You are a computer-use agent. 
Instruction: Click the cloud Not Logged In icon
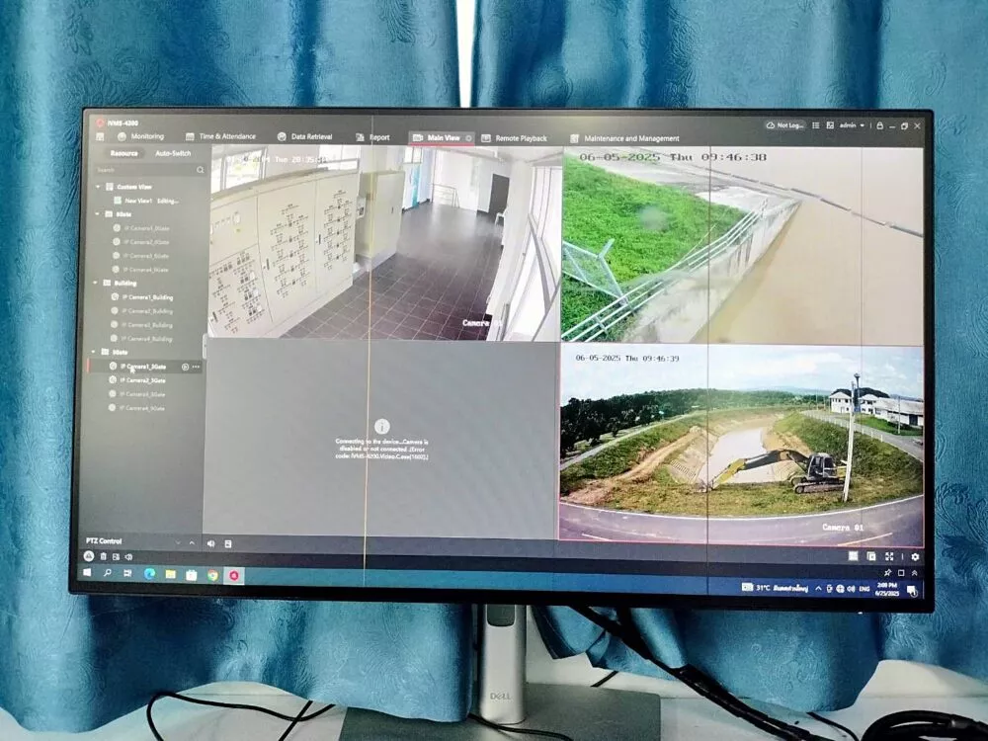[771, 126]
